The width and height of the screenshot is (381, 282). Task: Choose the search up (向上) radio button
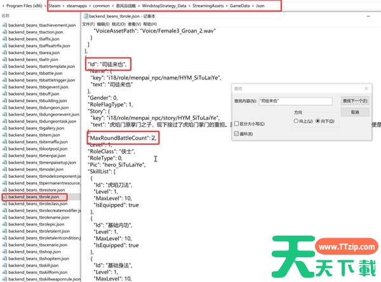(x=295, y=121)
